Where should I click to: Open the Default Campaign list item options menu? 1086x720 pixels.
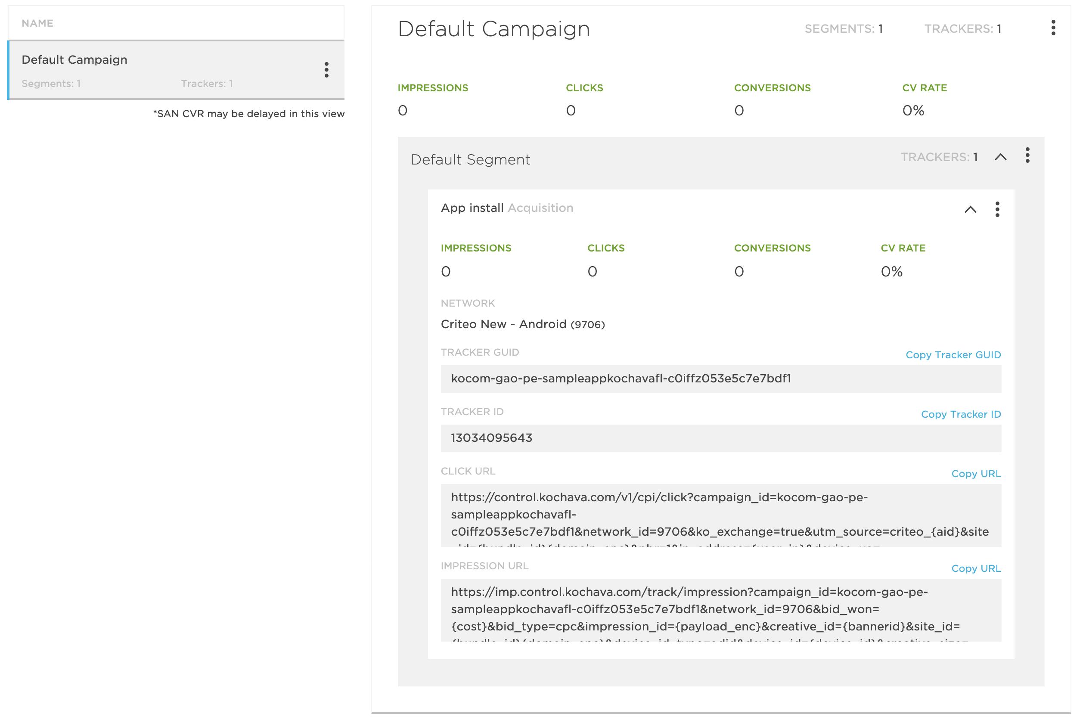[326, 70]
